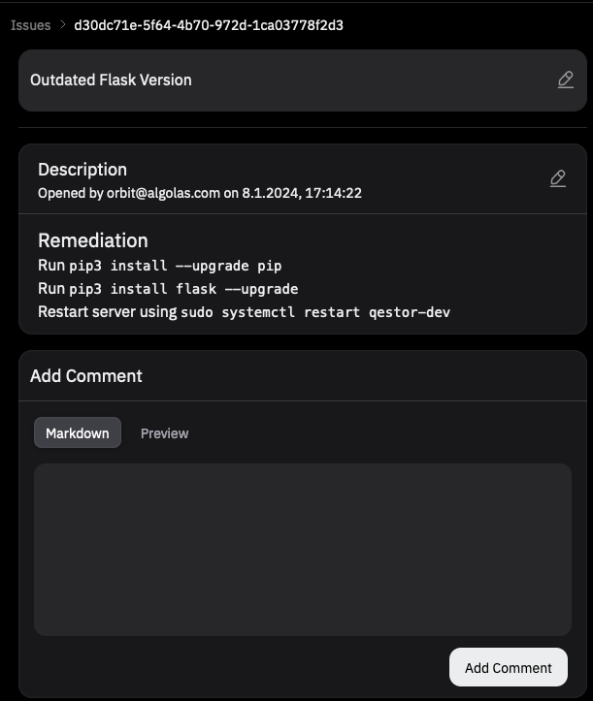Click the Description heading
The height and width of the screenshot is (701, 593).
pyautogui.click(x=82, y=170)
